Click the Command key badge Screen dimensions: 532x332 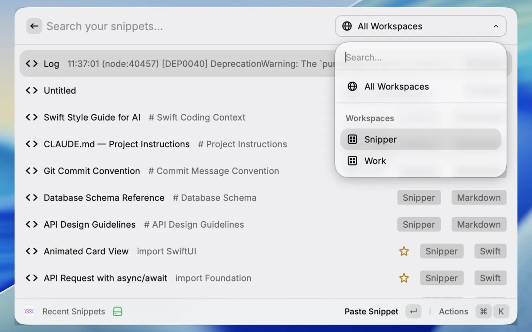coord(483,311)
